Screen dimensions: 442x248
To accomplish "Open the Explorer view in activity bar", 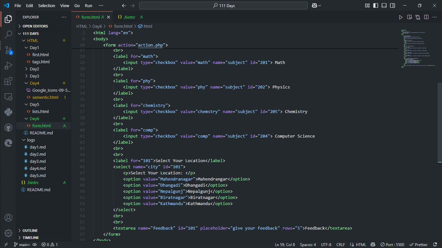I will [x=8, y=18].
